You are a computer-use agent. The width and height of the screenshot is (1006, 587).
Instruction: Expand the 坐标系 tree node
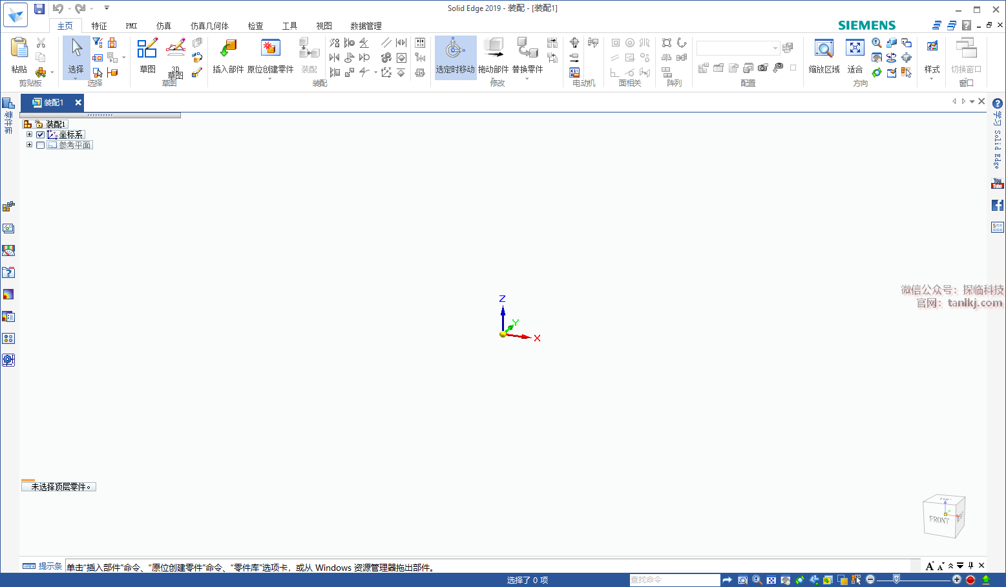coord(29,134)
